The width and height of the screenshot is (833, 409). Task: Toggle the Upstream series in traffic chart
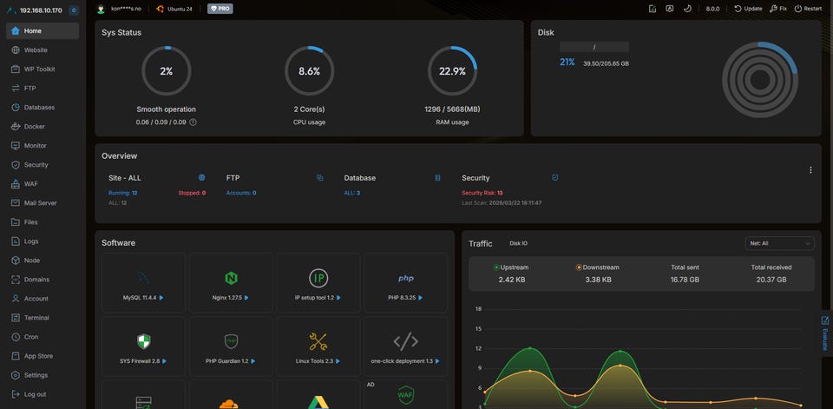point(511,267)
